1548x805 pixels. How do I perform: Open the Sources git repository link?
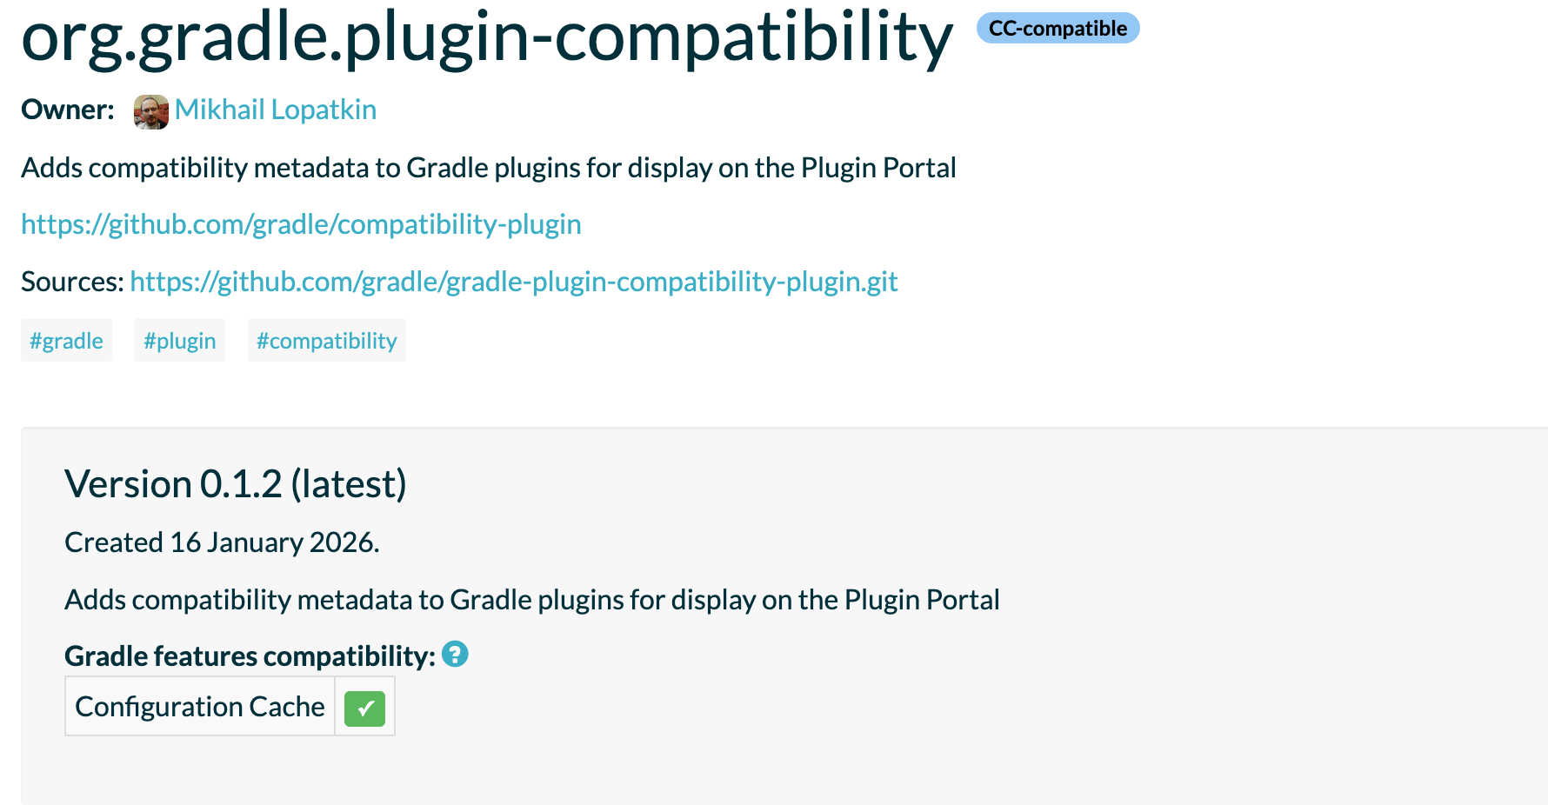[x=513, y=282]
